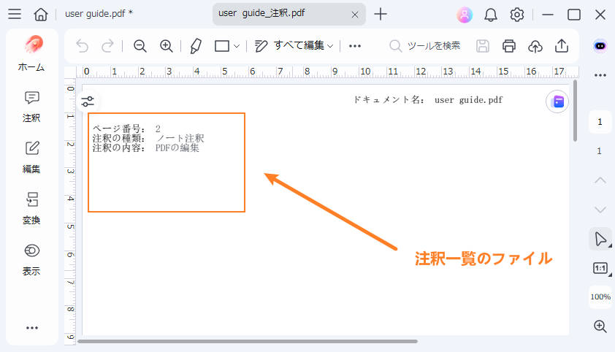
Task: Open the 編集 mode in the sidebar
Action: (31, 158)
